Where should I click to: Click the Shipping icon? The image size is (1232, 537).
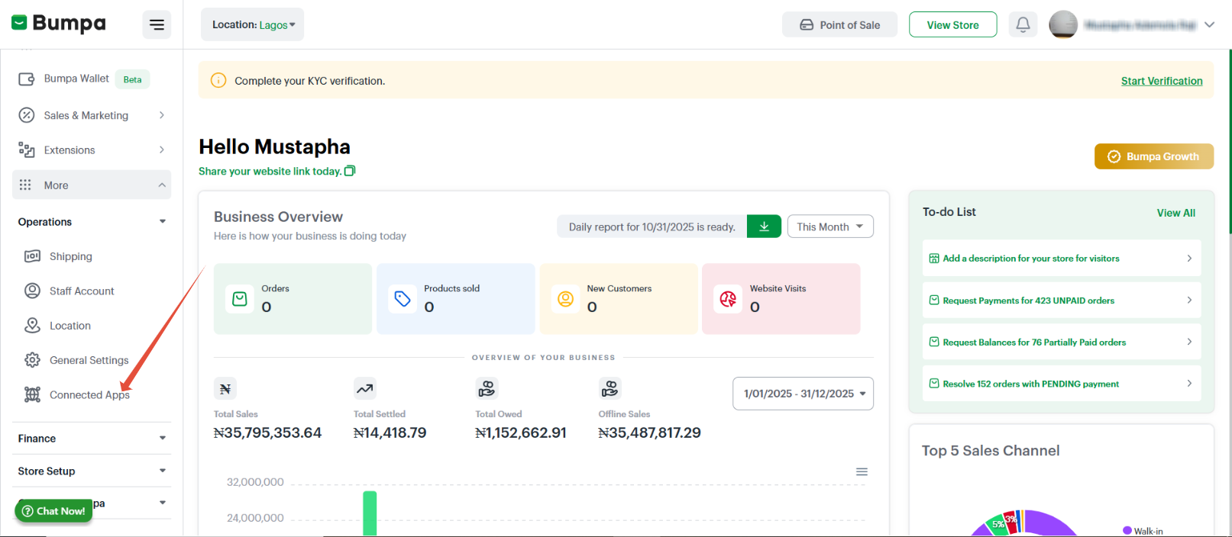32,256
